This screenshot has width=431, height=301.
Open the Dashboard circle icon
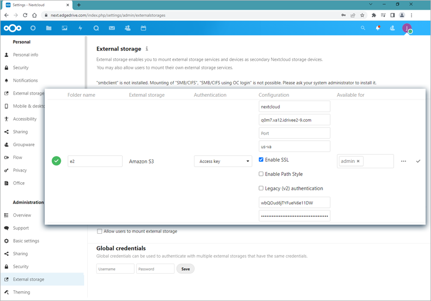point(33,28)
